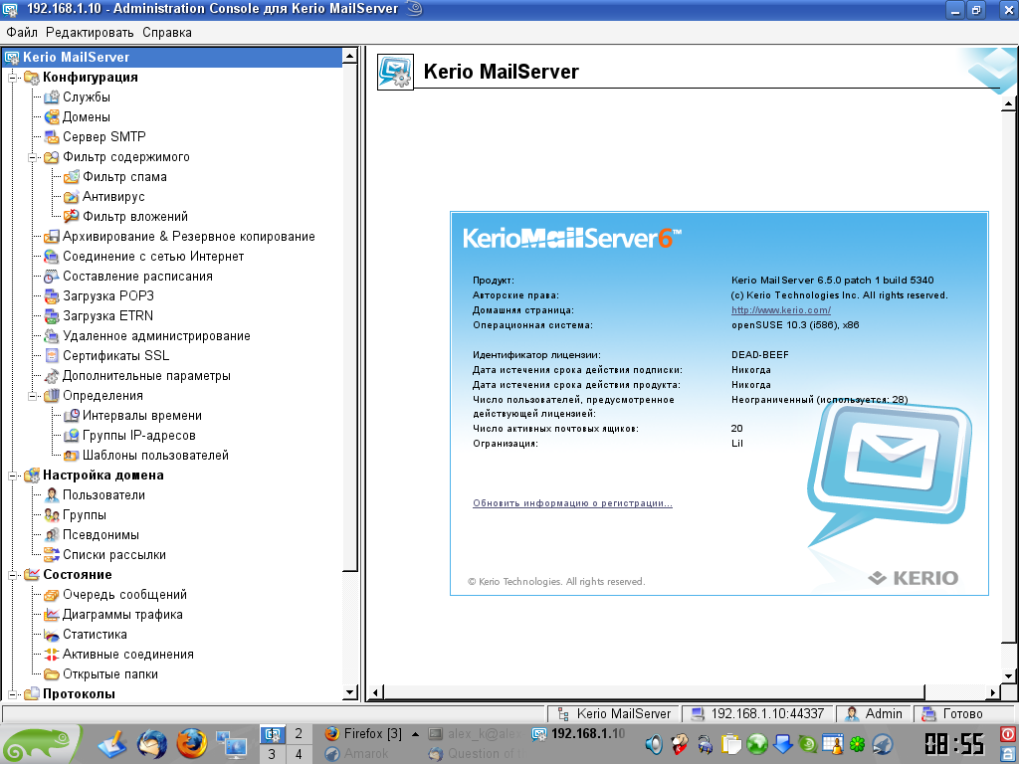
Task: Click the DEAD-BEEF license identifier value
Action: [x=759, y=355]
